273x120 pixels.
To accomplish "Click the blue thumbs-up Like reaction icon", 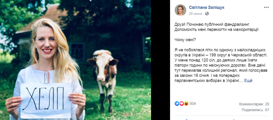I will (177, 104).
